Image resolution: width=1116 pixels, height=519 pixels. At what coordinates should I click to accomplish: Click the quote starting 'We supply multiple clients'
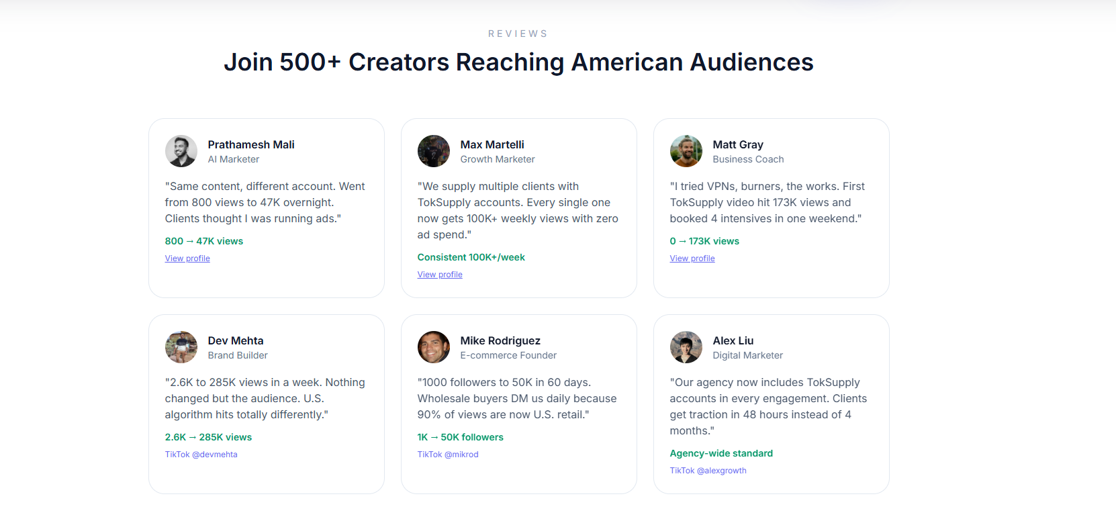point(518,210)
